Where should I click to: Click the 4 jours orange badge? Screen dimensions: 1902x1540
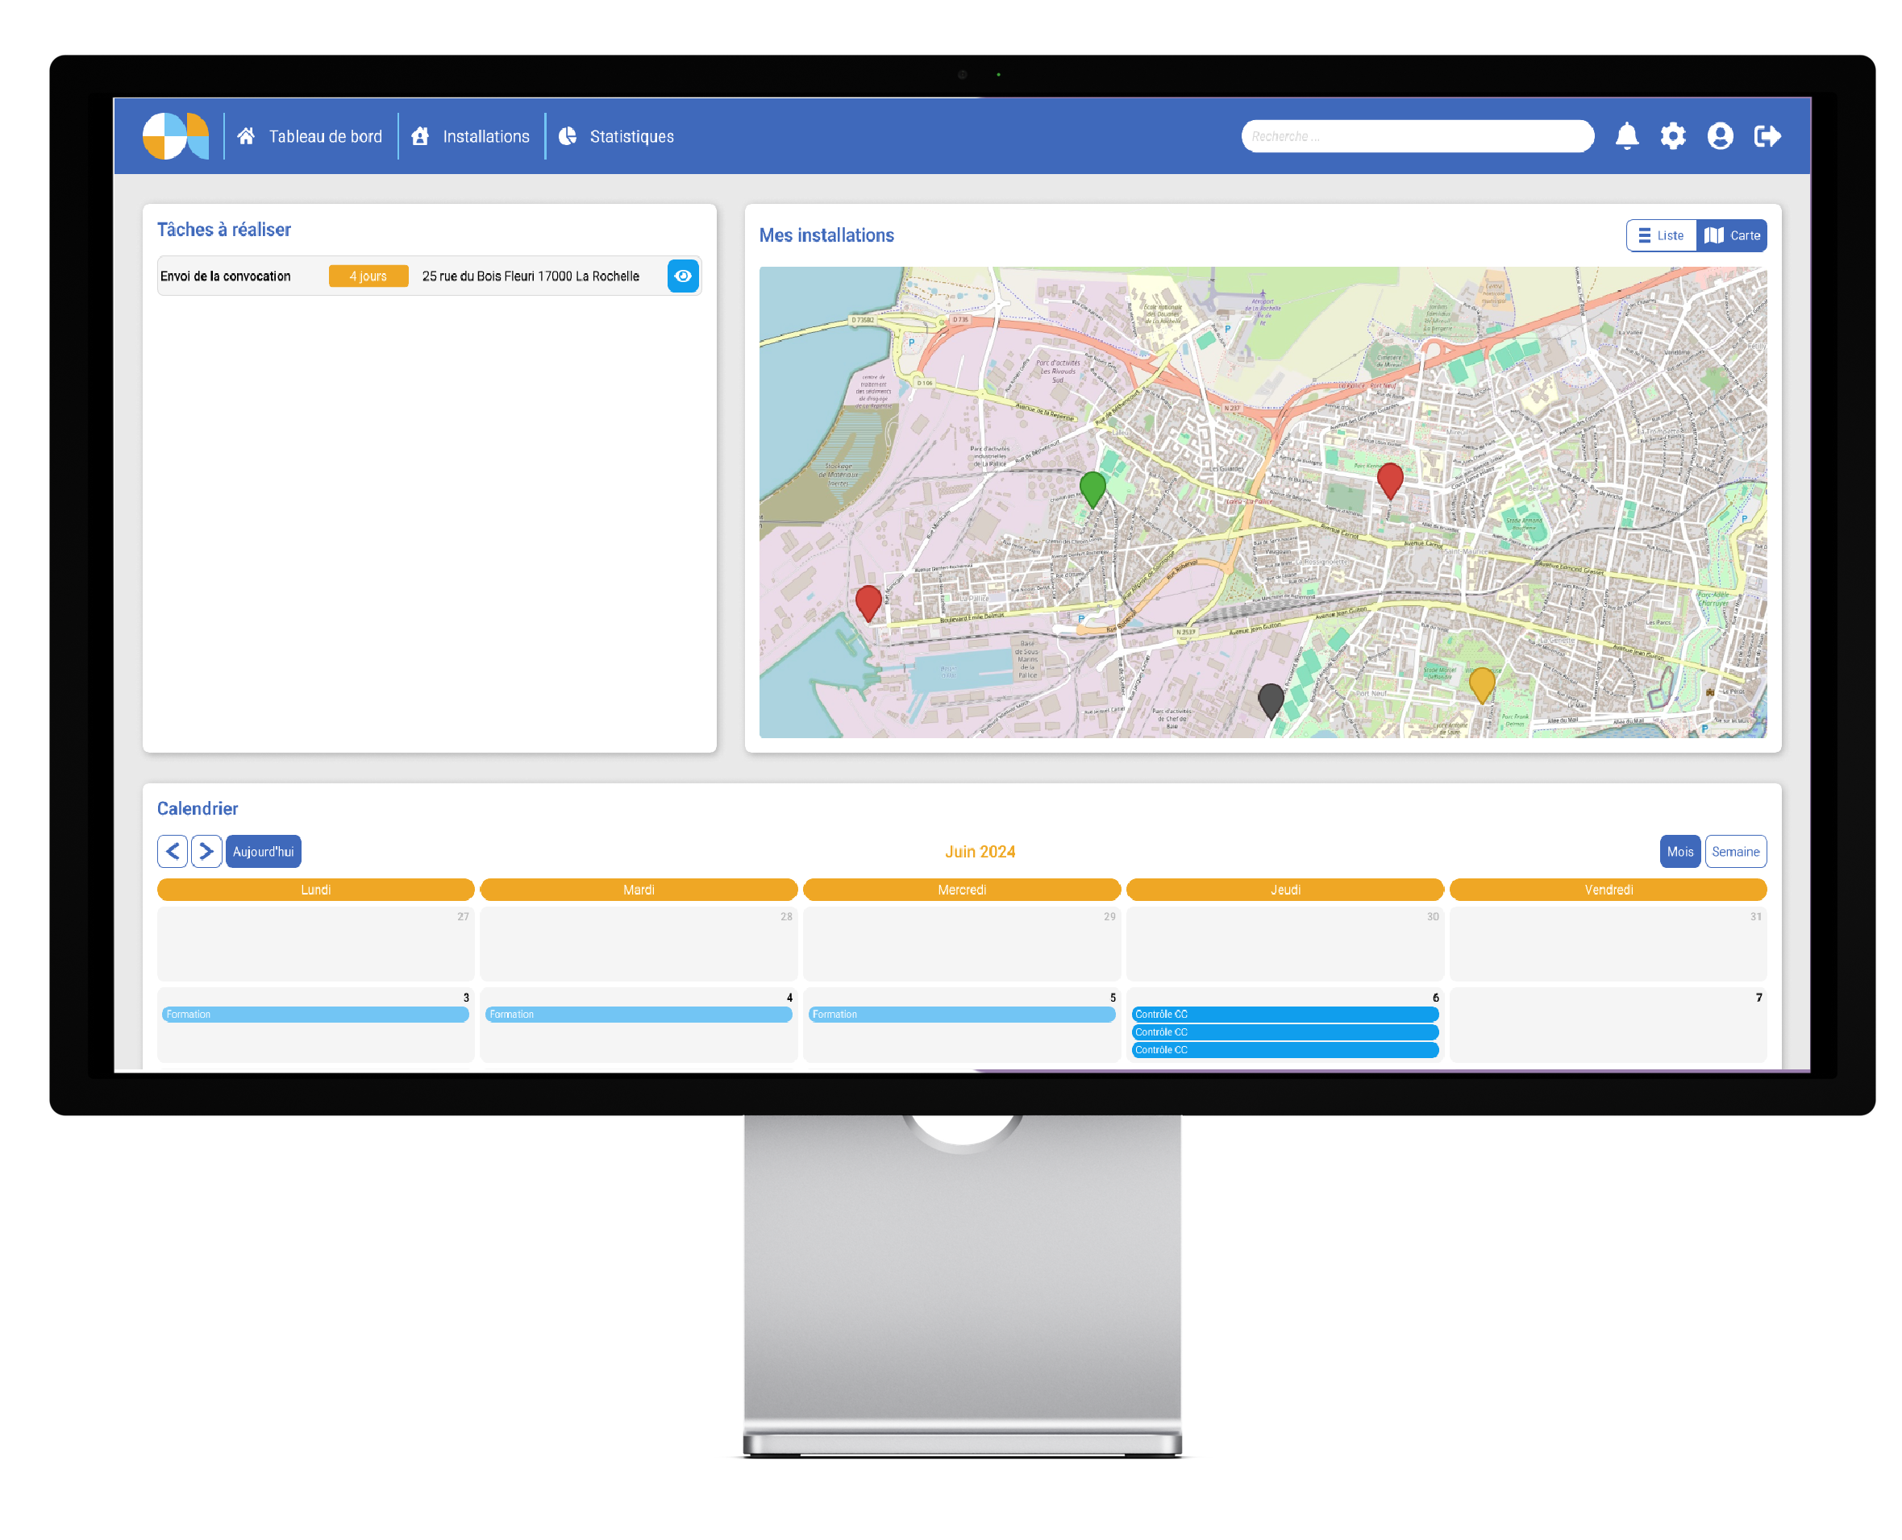pos(368,276)
